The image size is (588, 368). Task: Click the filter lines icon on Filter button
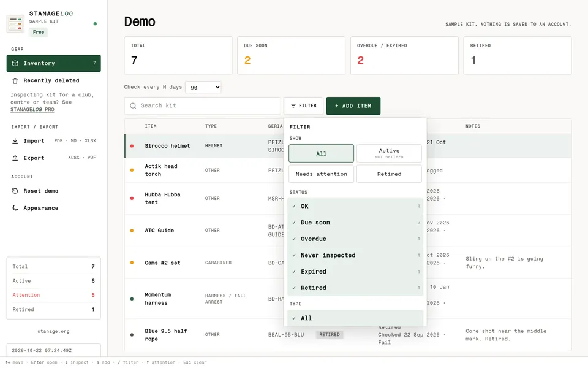[293, 106]
